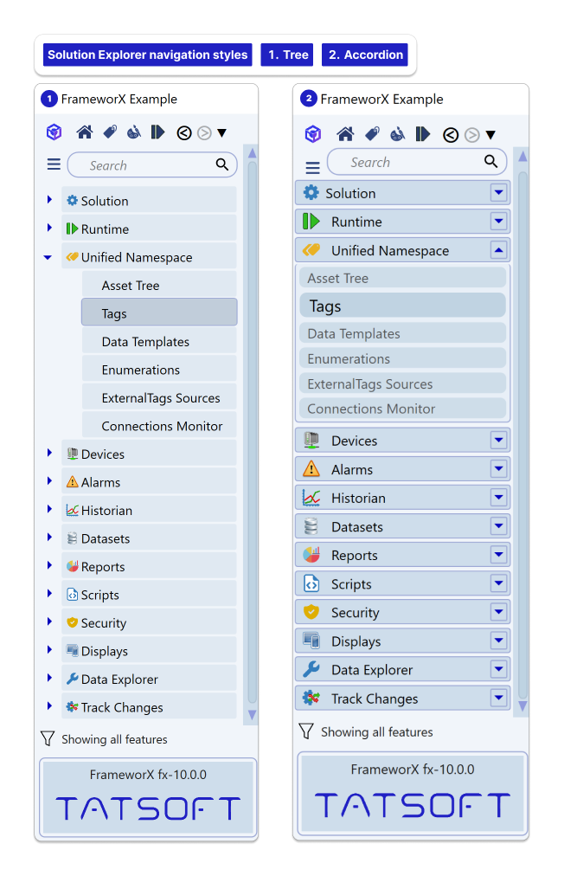This screenshot has height=876, width=564.
Task: Click the home icon in the tree panel toolbar
Action: (x=85, y=132)
